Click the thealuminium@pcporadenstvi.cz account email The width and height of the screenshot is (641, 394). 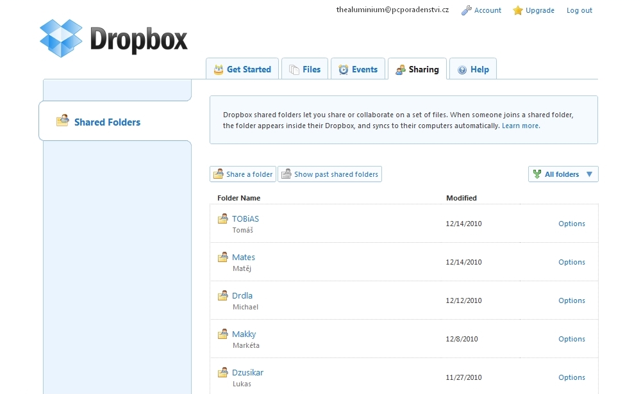click(392, 10)
